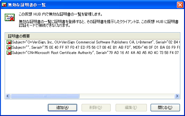Click the large invalid certificate icon beside description
185x116 pixels.
[10, 17]
